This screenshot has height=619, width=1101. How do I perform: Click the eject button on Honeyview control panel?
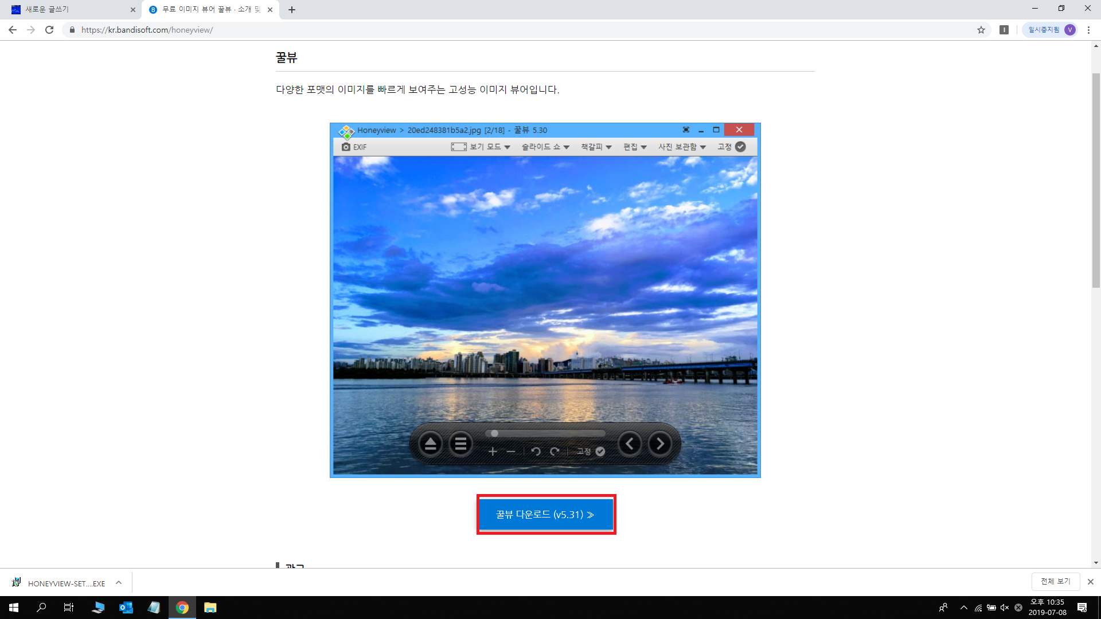coord(431,444)
